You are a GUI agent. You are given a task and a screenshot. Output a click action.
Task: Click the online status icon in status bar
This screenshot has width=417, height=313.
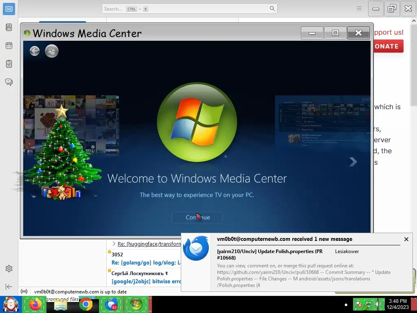(24, 291)
